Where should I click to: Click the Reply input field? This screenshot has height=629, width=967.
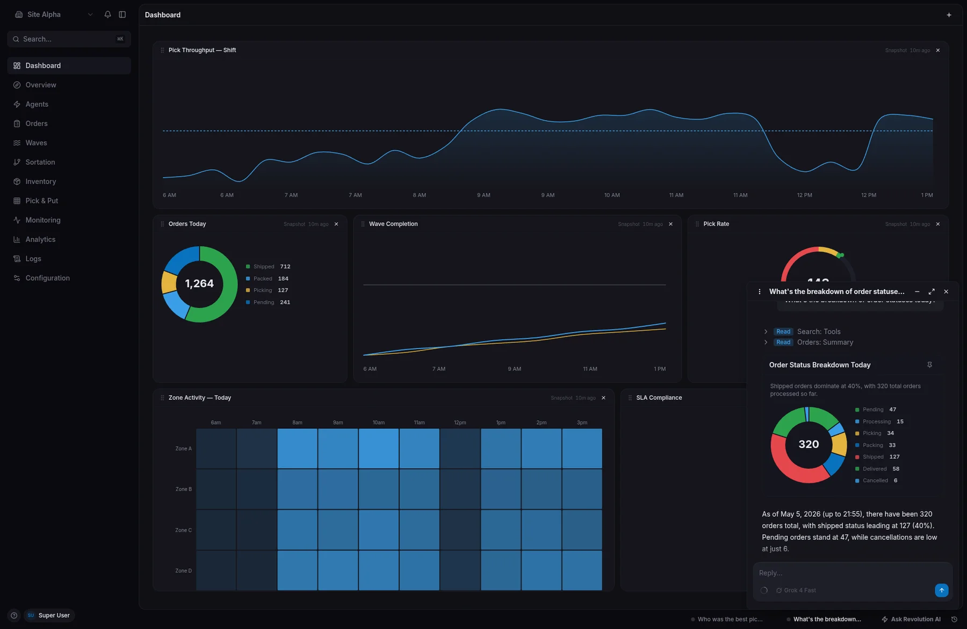[852, 573]
